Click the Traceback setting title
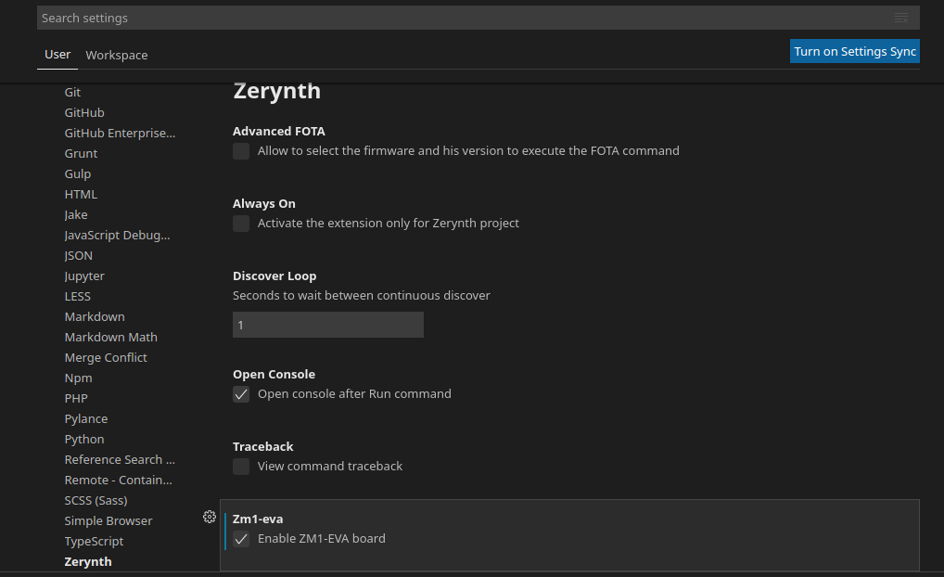The image size is (944, 577). (263, 446)
